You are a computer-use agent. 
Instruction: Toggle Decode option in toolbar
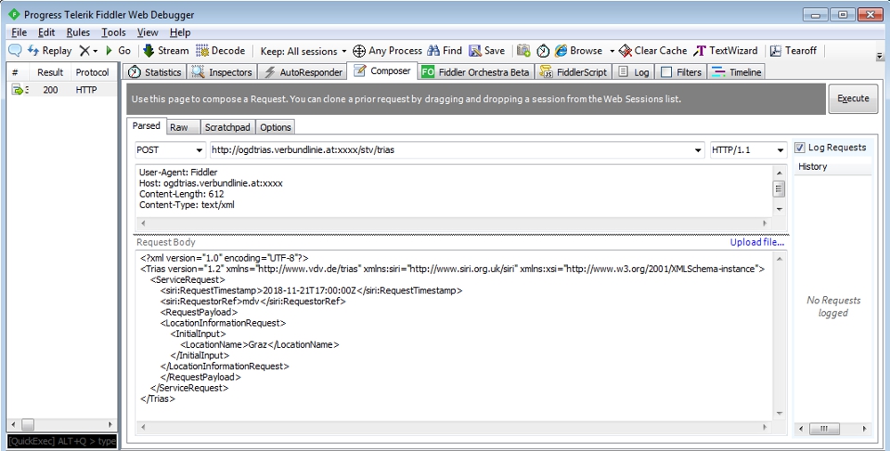pyautogui.click(x=220, y=51)
